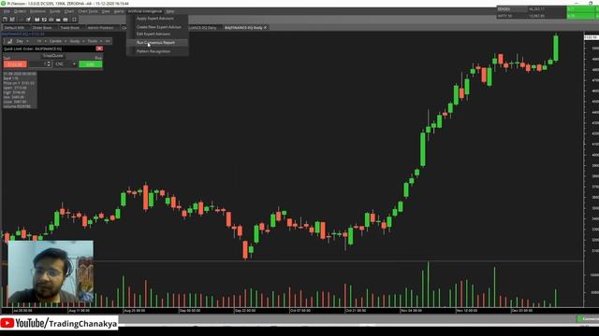Click the webcam video thumbnail
599x336 pixels.
tap(51, 272)
